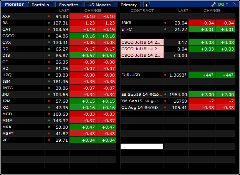This screenshot has width=240, height=175.
Task: Click the red tick dot beside AXP
Action: tap(49, 16)
